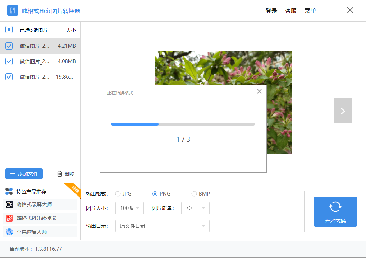Click the right arrow to view next image
366x258 pixels.
click(x=343, y=111)
